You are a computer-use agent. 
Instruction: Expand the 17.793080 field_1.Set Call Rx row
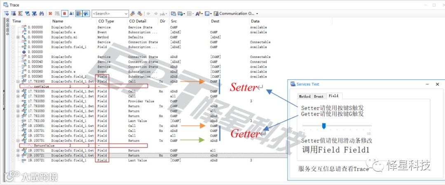tap(18, 91)
